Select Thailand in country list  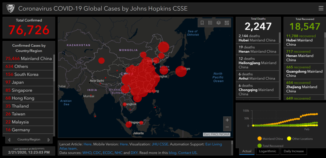[x=28, y=106]
